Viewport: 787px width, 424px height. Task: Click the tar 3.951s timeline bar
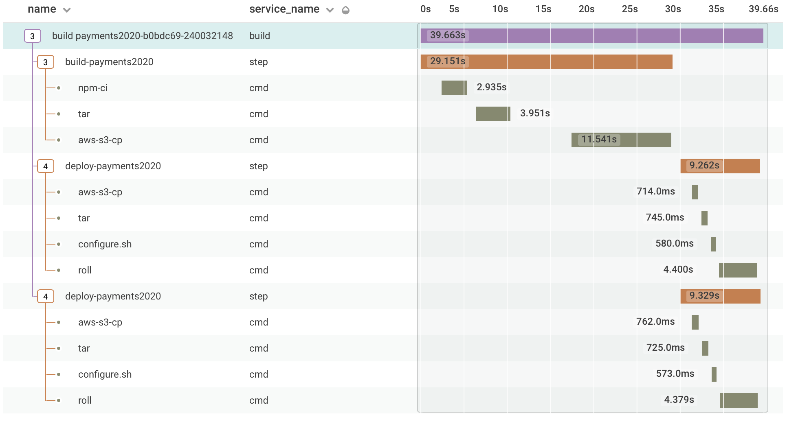pyautogui.click(x=493, y=114)
